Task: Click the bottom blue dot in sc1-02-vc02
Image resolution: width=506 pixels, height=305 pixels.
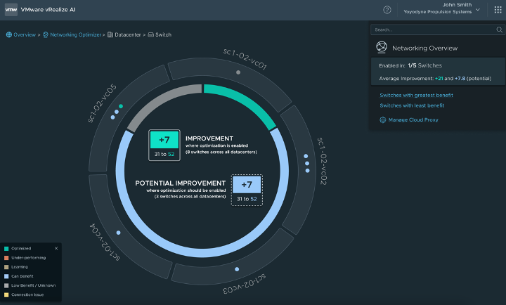Action: point(308,170)
